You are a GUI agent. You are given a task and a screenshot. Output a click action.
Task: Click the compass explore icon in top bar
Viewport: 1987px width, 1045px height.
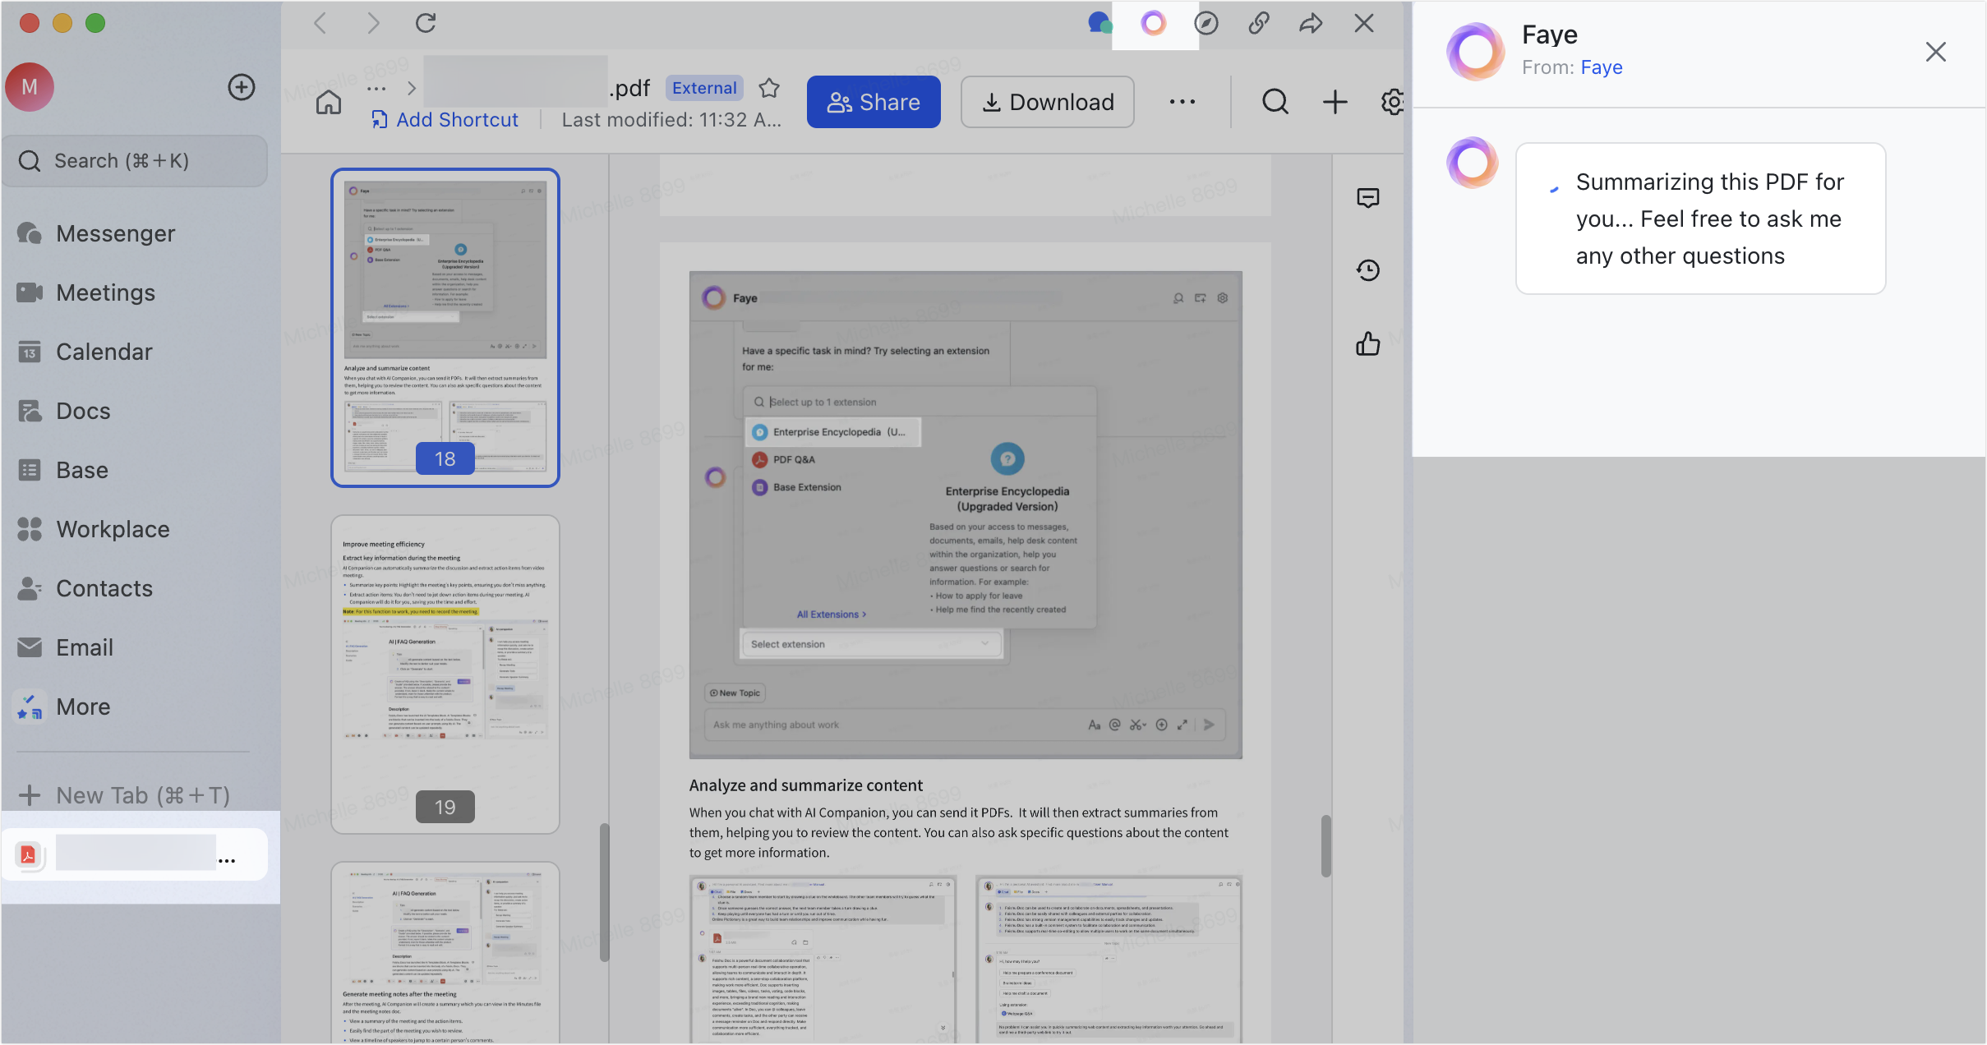pyautogui.click(x=1206, y=23)
